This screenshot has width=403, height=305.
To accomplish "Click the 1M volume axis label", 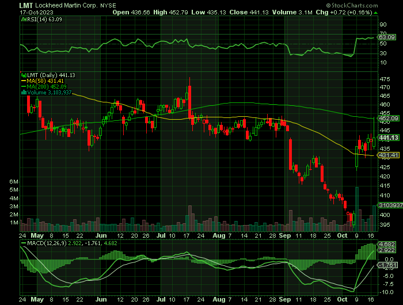I will 14,223.
